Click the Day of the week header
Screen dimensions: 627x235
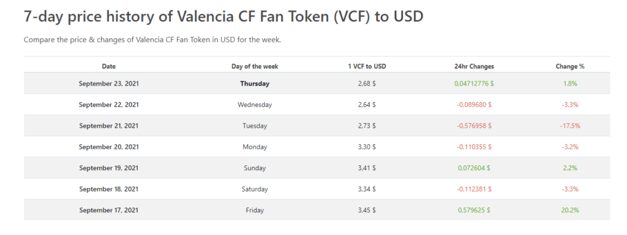point(255,66)
